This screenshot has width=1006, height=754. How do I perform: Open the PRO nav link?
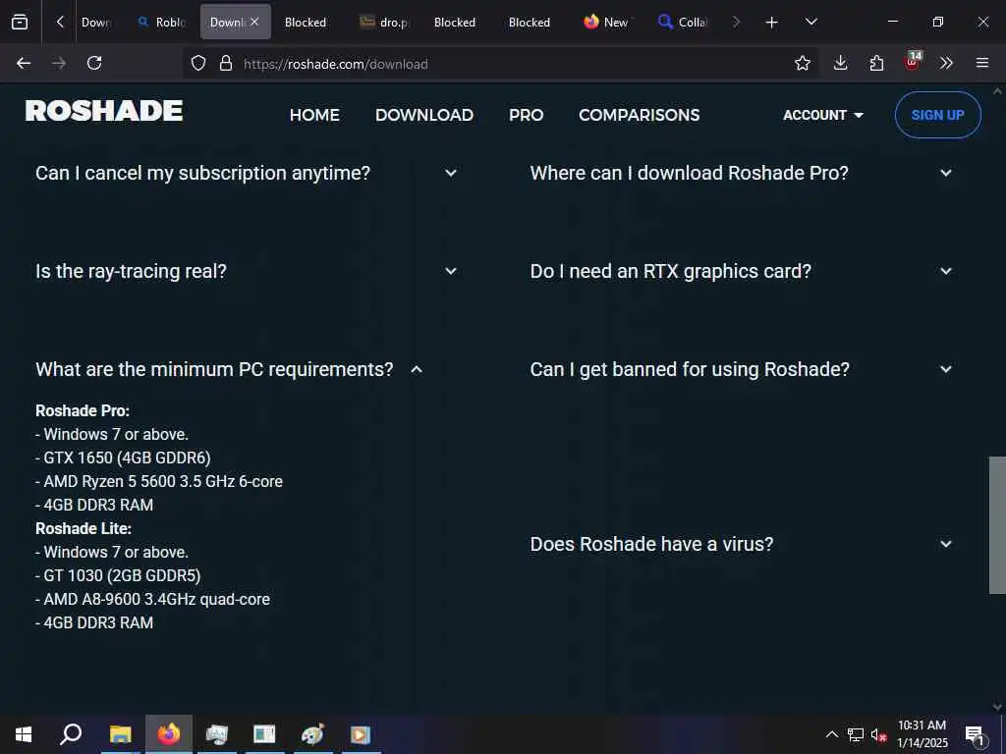click(x=527, y=115)
